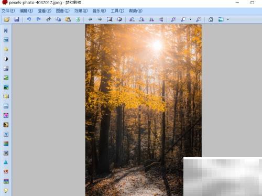The image size is (262, 196).
Task: Open the 文件(F) menu
Action: (8, 11)
